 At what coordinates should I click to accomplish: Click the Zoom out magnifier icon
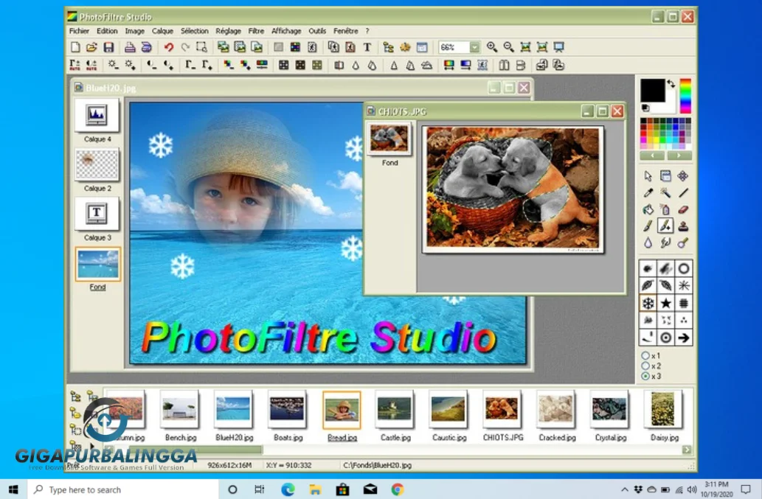coord(508,47)
